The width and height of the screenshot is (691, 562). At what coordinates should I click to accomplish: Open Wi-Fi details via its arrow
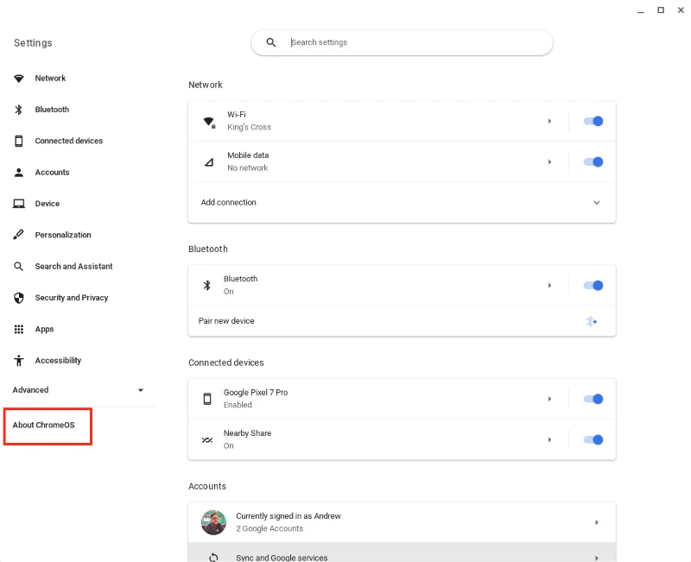pos(550,121)
